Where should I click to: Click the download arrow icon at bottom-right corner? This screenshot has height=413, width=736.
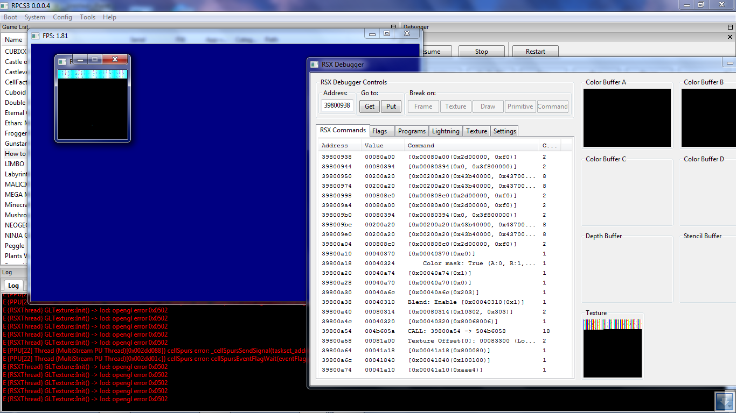[x=724, y=402]
